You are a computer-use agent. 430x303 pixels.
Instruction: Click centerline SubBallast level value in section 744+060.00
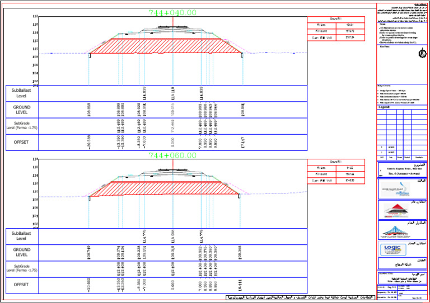[173, 236]
